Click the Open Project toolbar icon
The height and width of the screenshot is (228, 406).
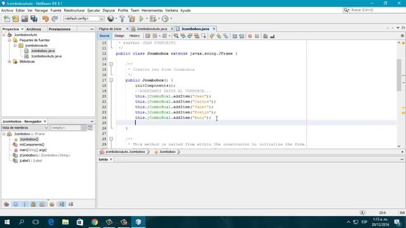coord(25,18)
